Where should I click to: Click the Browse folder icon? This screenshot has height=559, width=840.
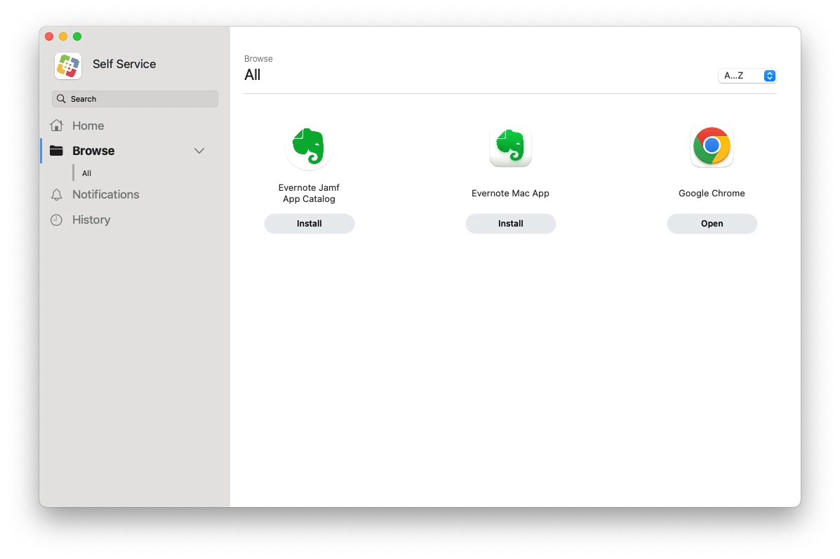(56, 151)
